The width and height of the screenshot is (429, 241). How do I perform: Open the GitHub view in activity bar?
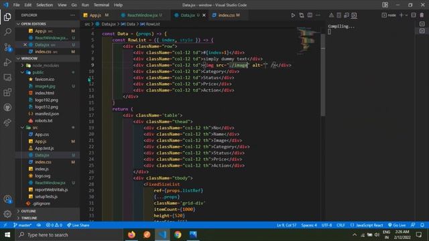(7, 107)
